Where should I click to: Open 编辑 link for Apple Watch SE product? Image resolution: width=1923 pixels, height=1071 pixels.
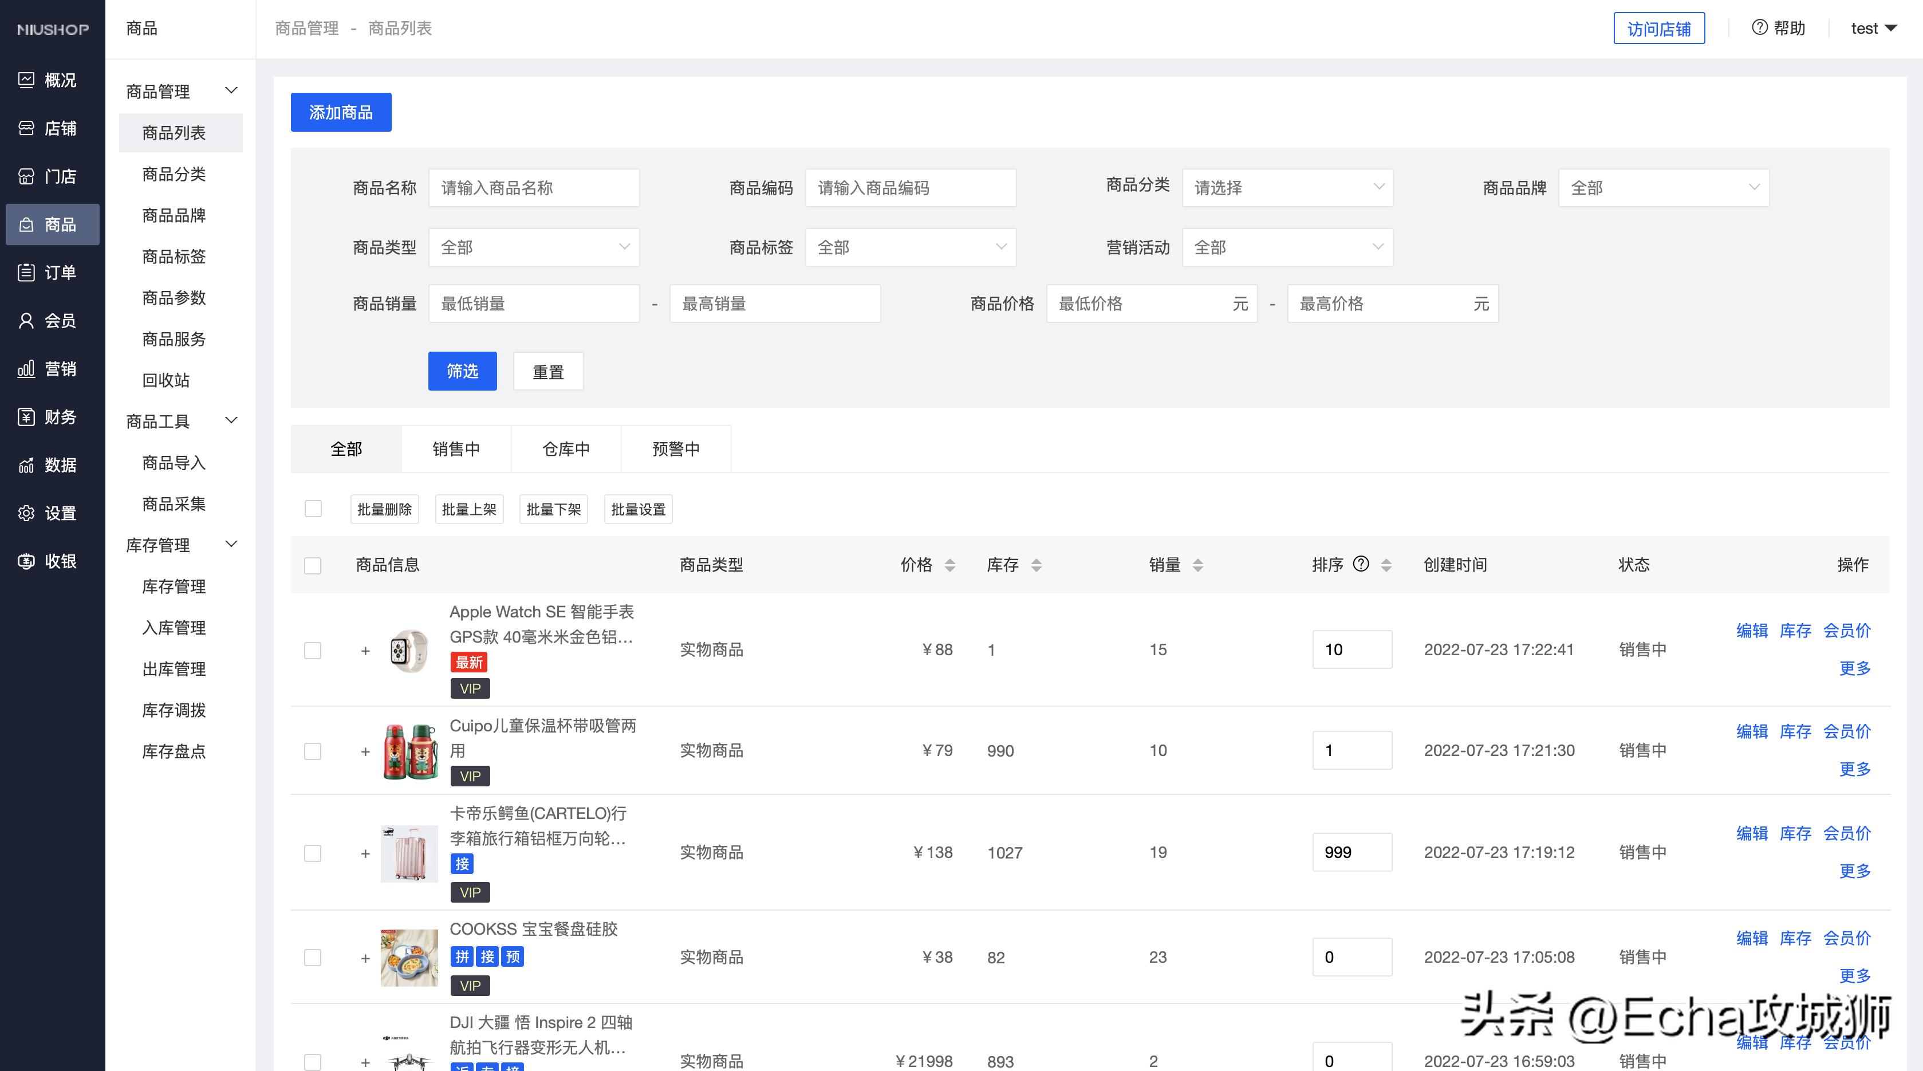point(1752,631)
